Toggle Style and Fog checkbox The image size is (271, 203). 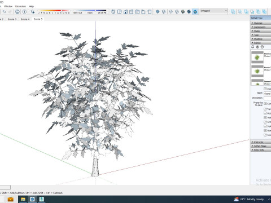pyautogui.click(x=265, y=126)
